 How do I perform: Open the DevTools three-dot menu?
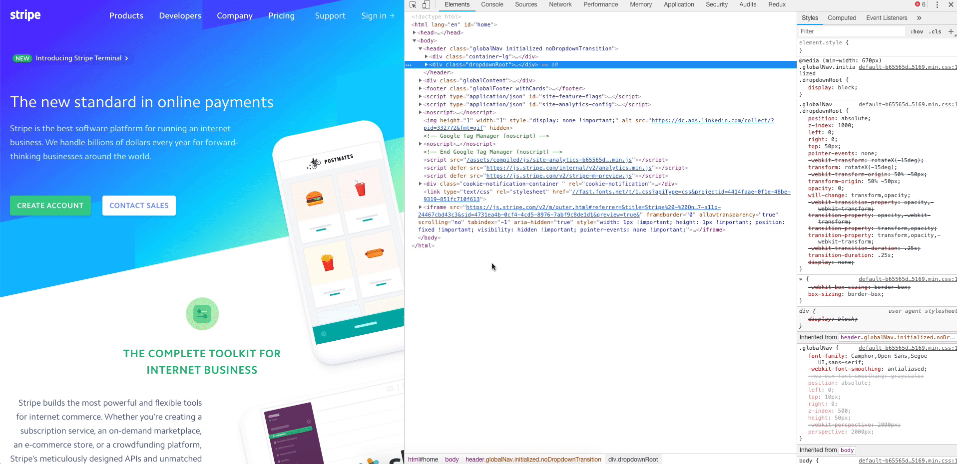(937, 4)
